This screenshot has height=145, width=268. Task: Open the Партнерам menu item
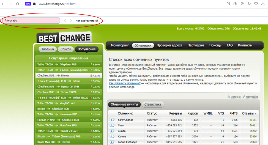[196, 45]
